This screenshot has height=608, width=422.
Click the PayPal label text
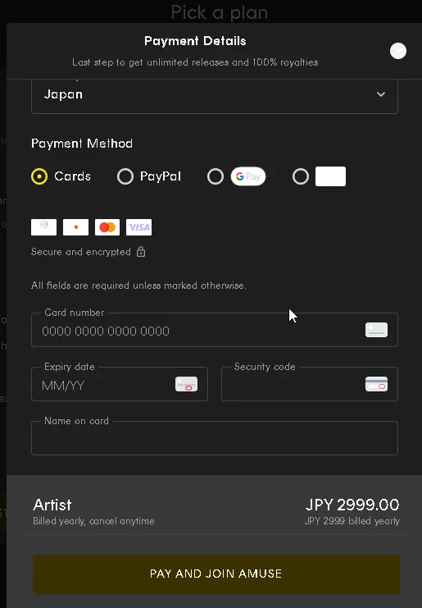click(161, 176)
